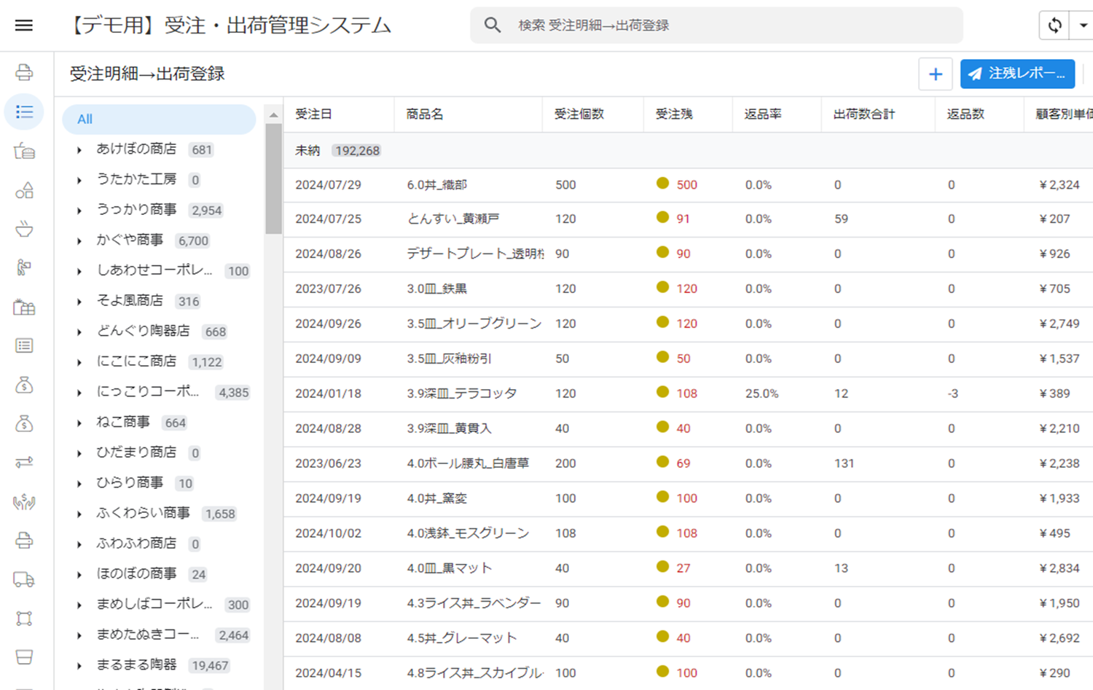1093x690 pixels.
Task: Click the 注残レポート button
Action: 1017,74
